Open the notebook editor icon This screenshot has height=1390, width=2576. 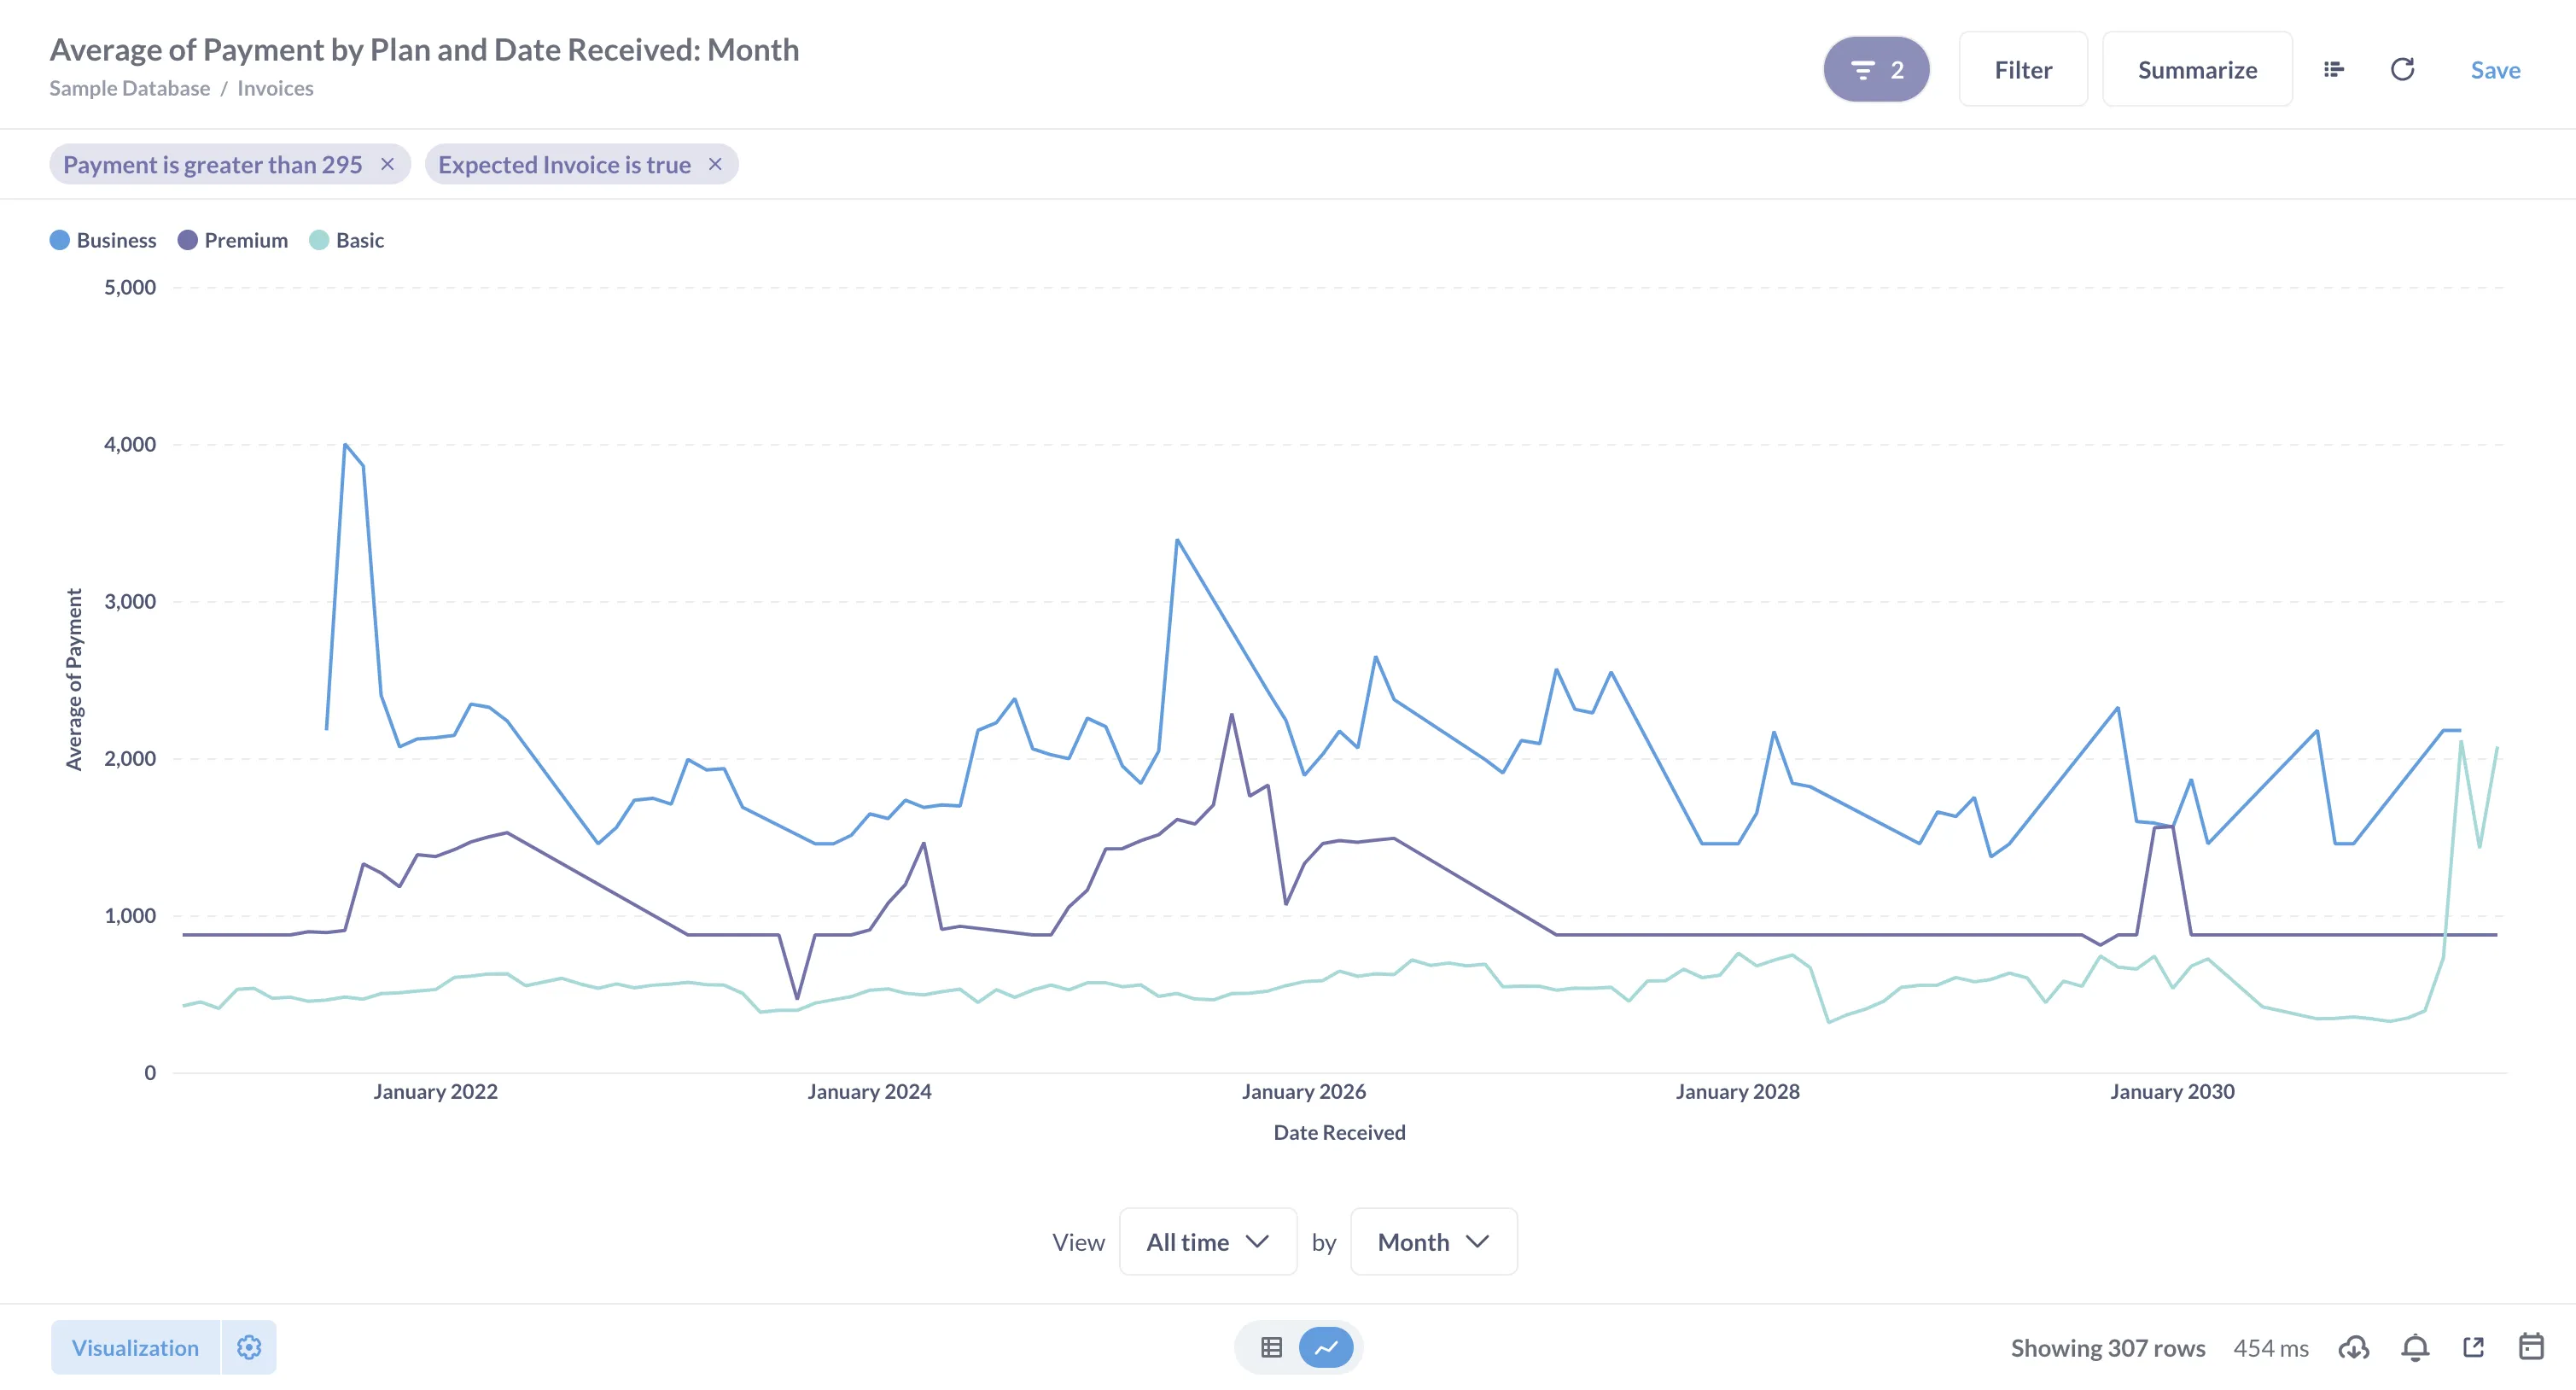2333,70
